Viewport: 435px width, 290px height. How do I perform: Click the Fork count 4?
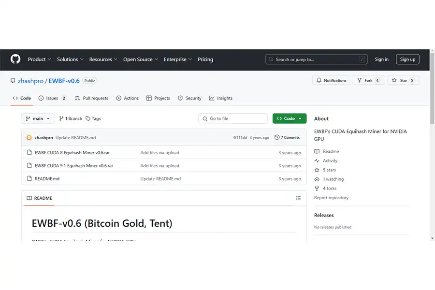(377, 81)
